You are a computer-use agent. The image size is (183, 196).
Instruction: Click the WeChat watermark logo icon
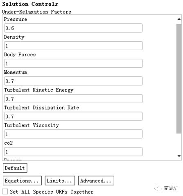[x=158, y=188]
